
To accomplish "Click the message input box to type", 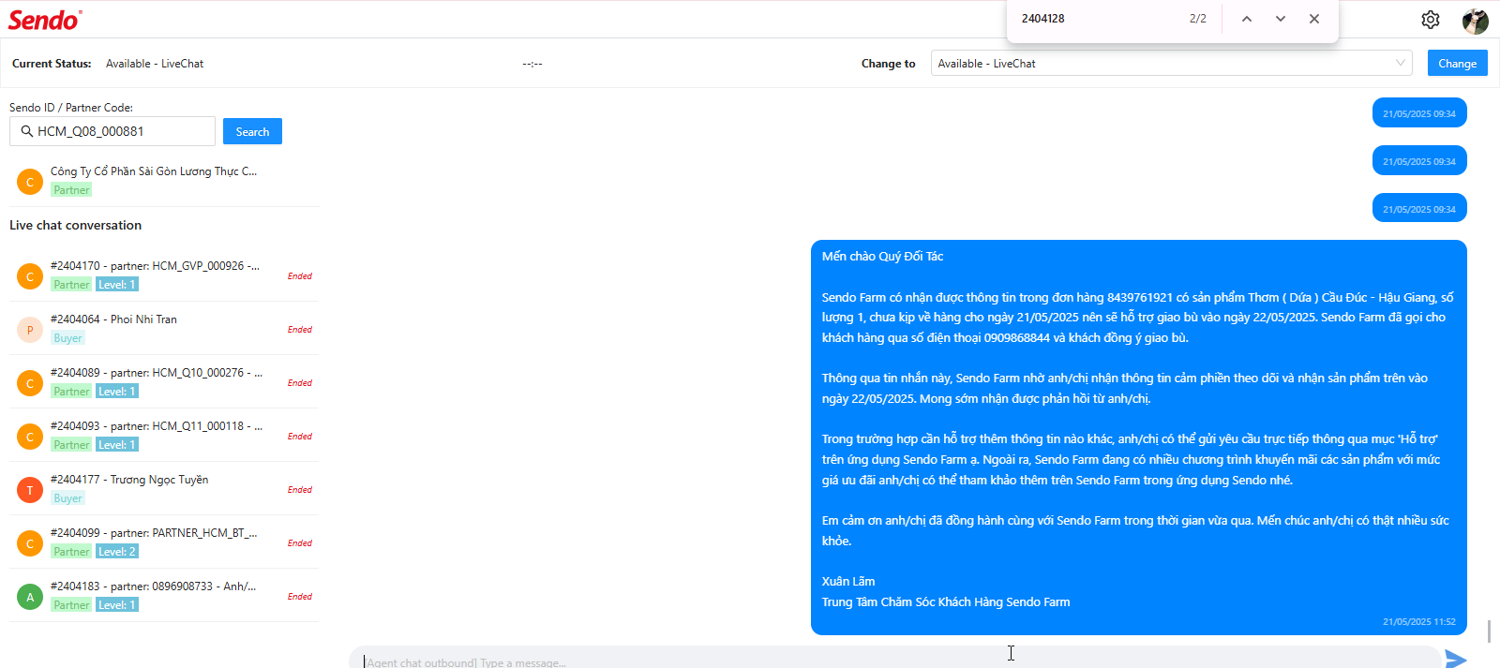I will pos(895,658).
